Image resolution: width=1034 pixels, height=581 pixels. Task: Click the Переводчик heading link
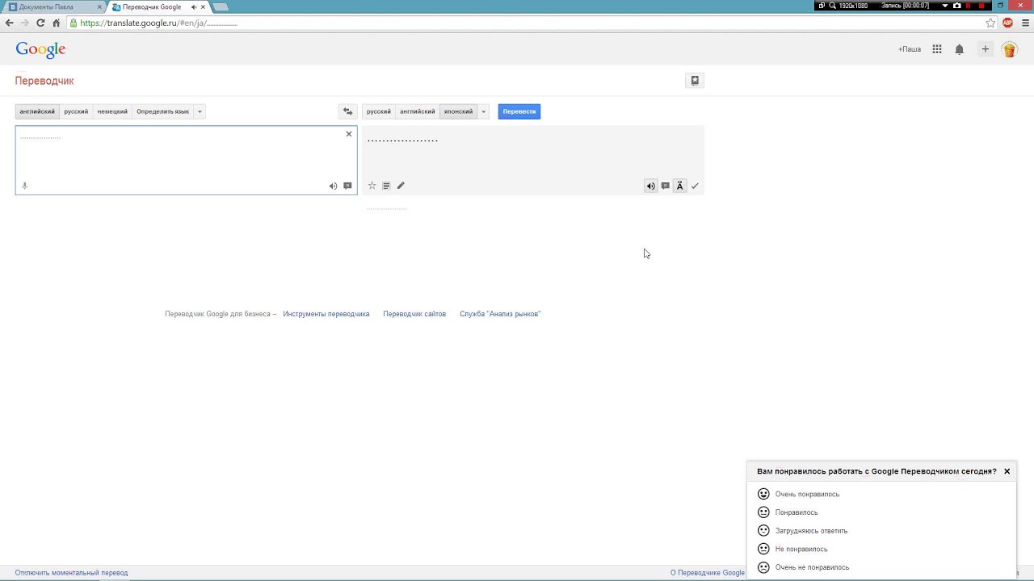(x=44, y=81)
